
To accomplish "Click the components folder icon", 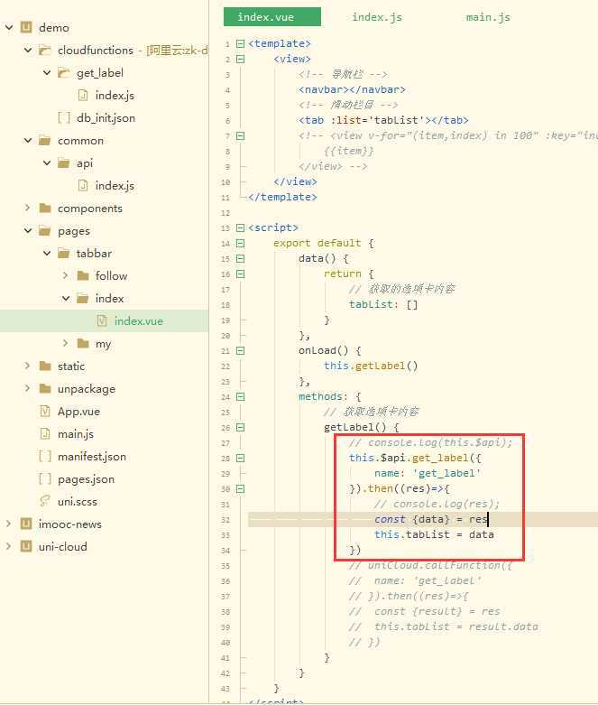I will 45,208.
